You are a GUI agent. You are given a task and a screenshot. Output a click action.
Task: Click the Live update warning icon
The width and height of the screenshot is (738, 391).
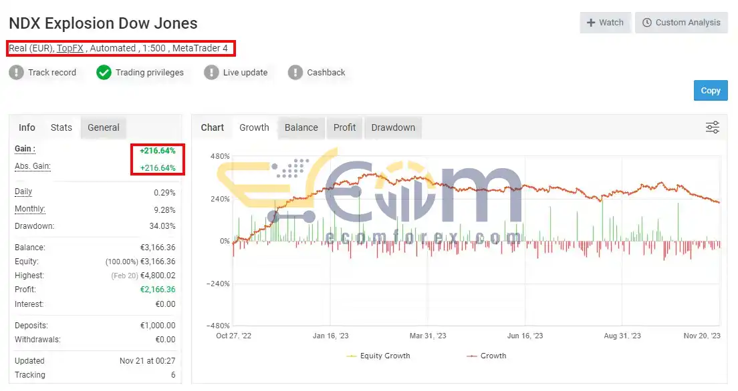(211, 72)
